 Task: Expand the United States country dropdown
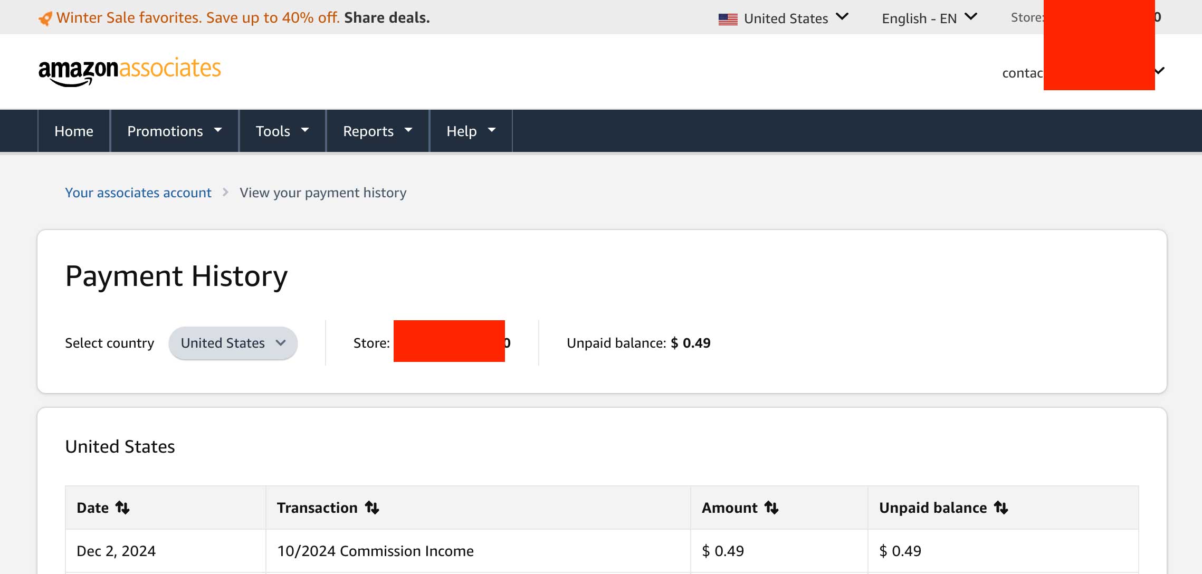click(232, 342)
